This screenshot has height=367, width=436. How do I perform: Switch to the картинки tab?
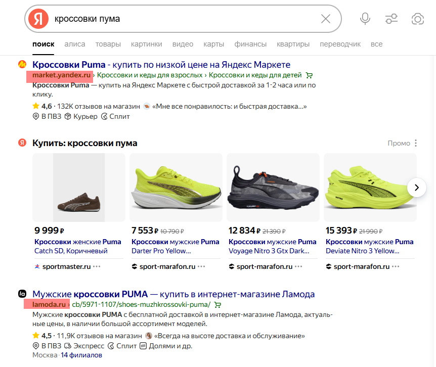[146, 44]
